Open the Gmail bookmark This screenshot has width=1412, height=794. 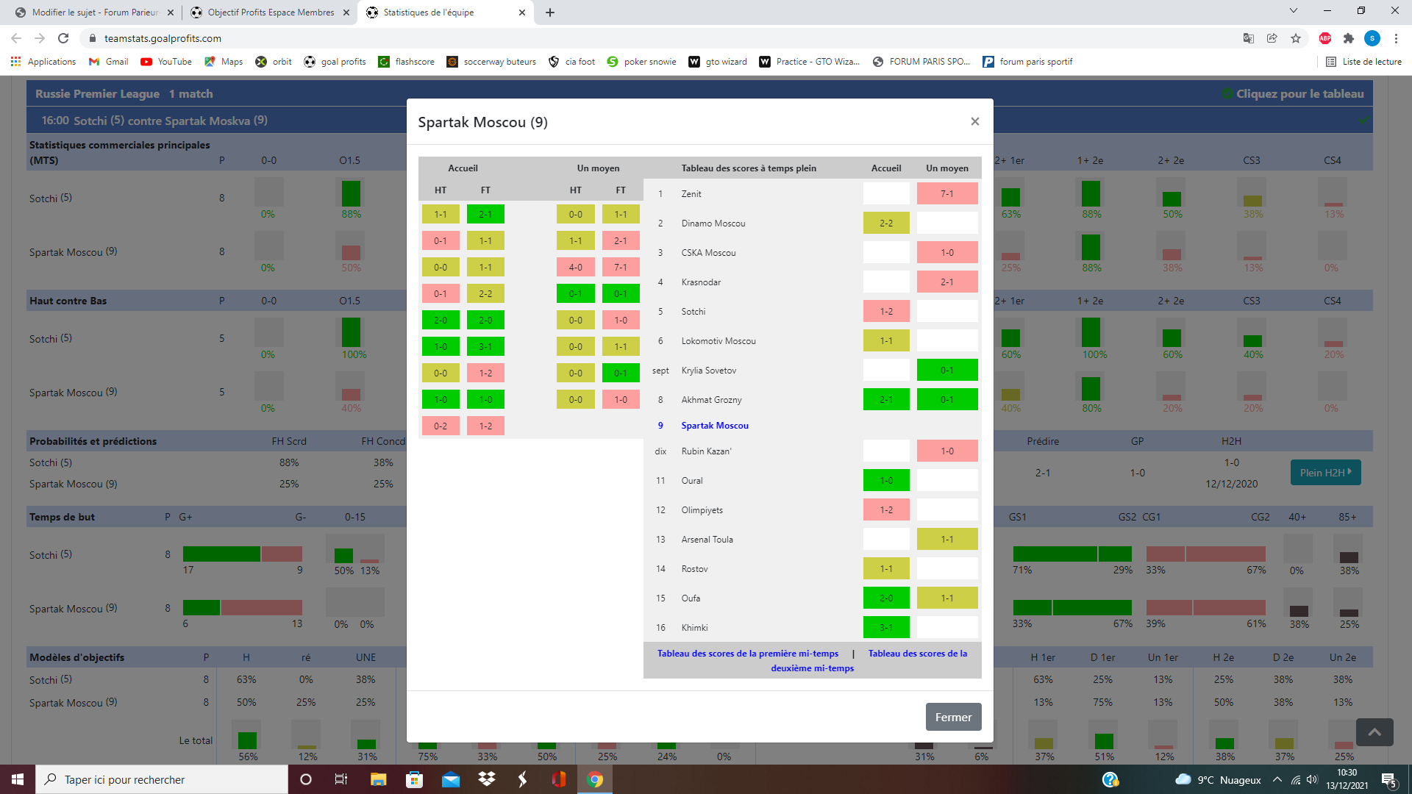(x=108, y=62)
